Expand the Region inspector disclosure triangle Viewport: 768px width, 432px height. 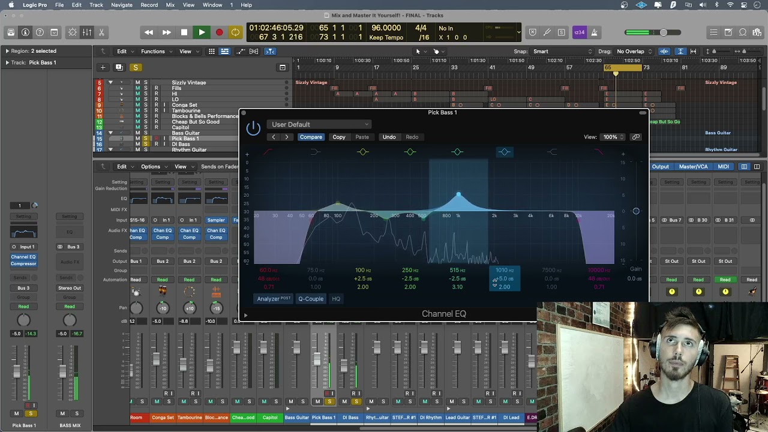coord(7,51)
